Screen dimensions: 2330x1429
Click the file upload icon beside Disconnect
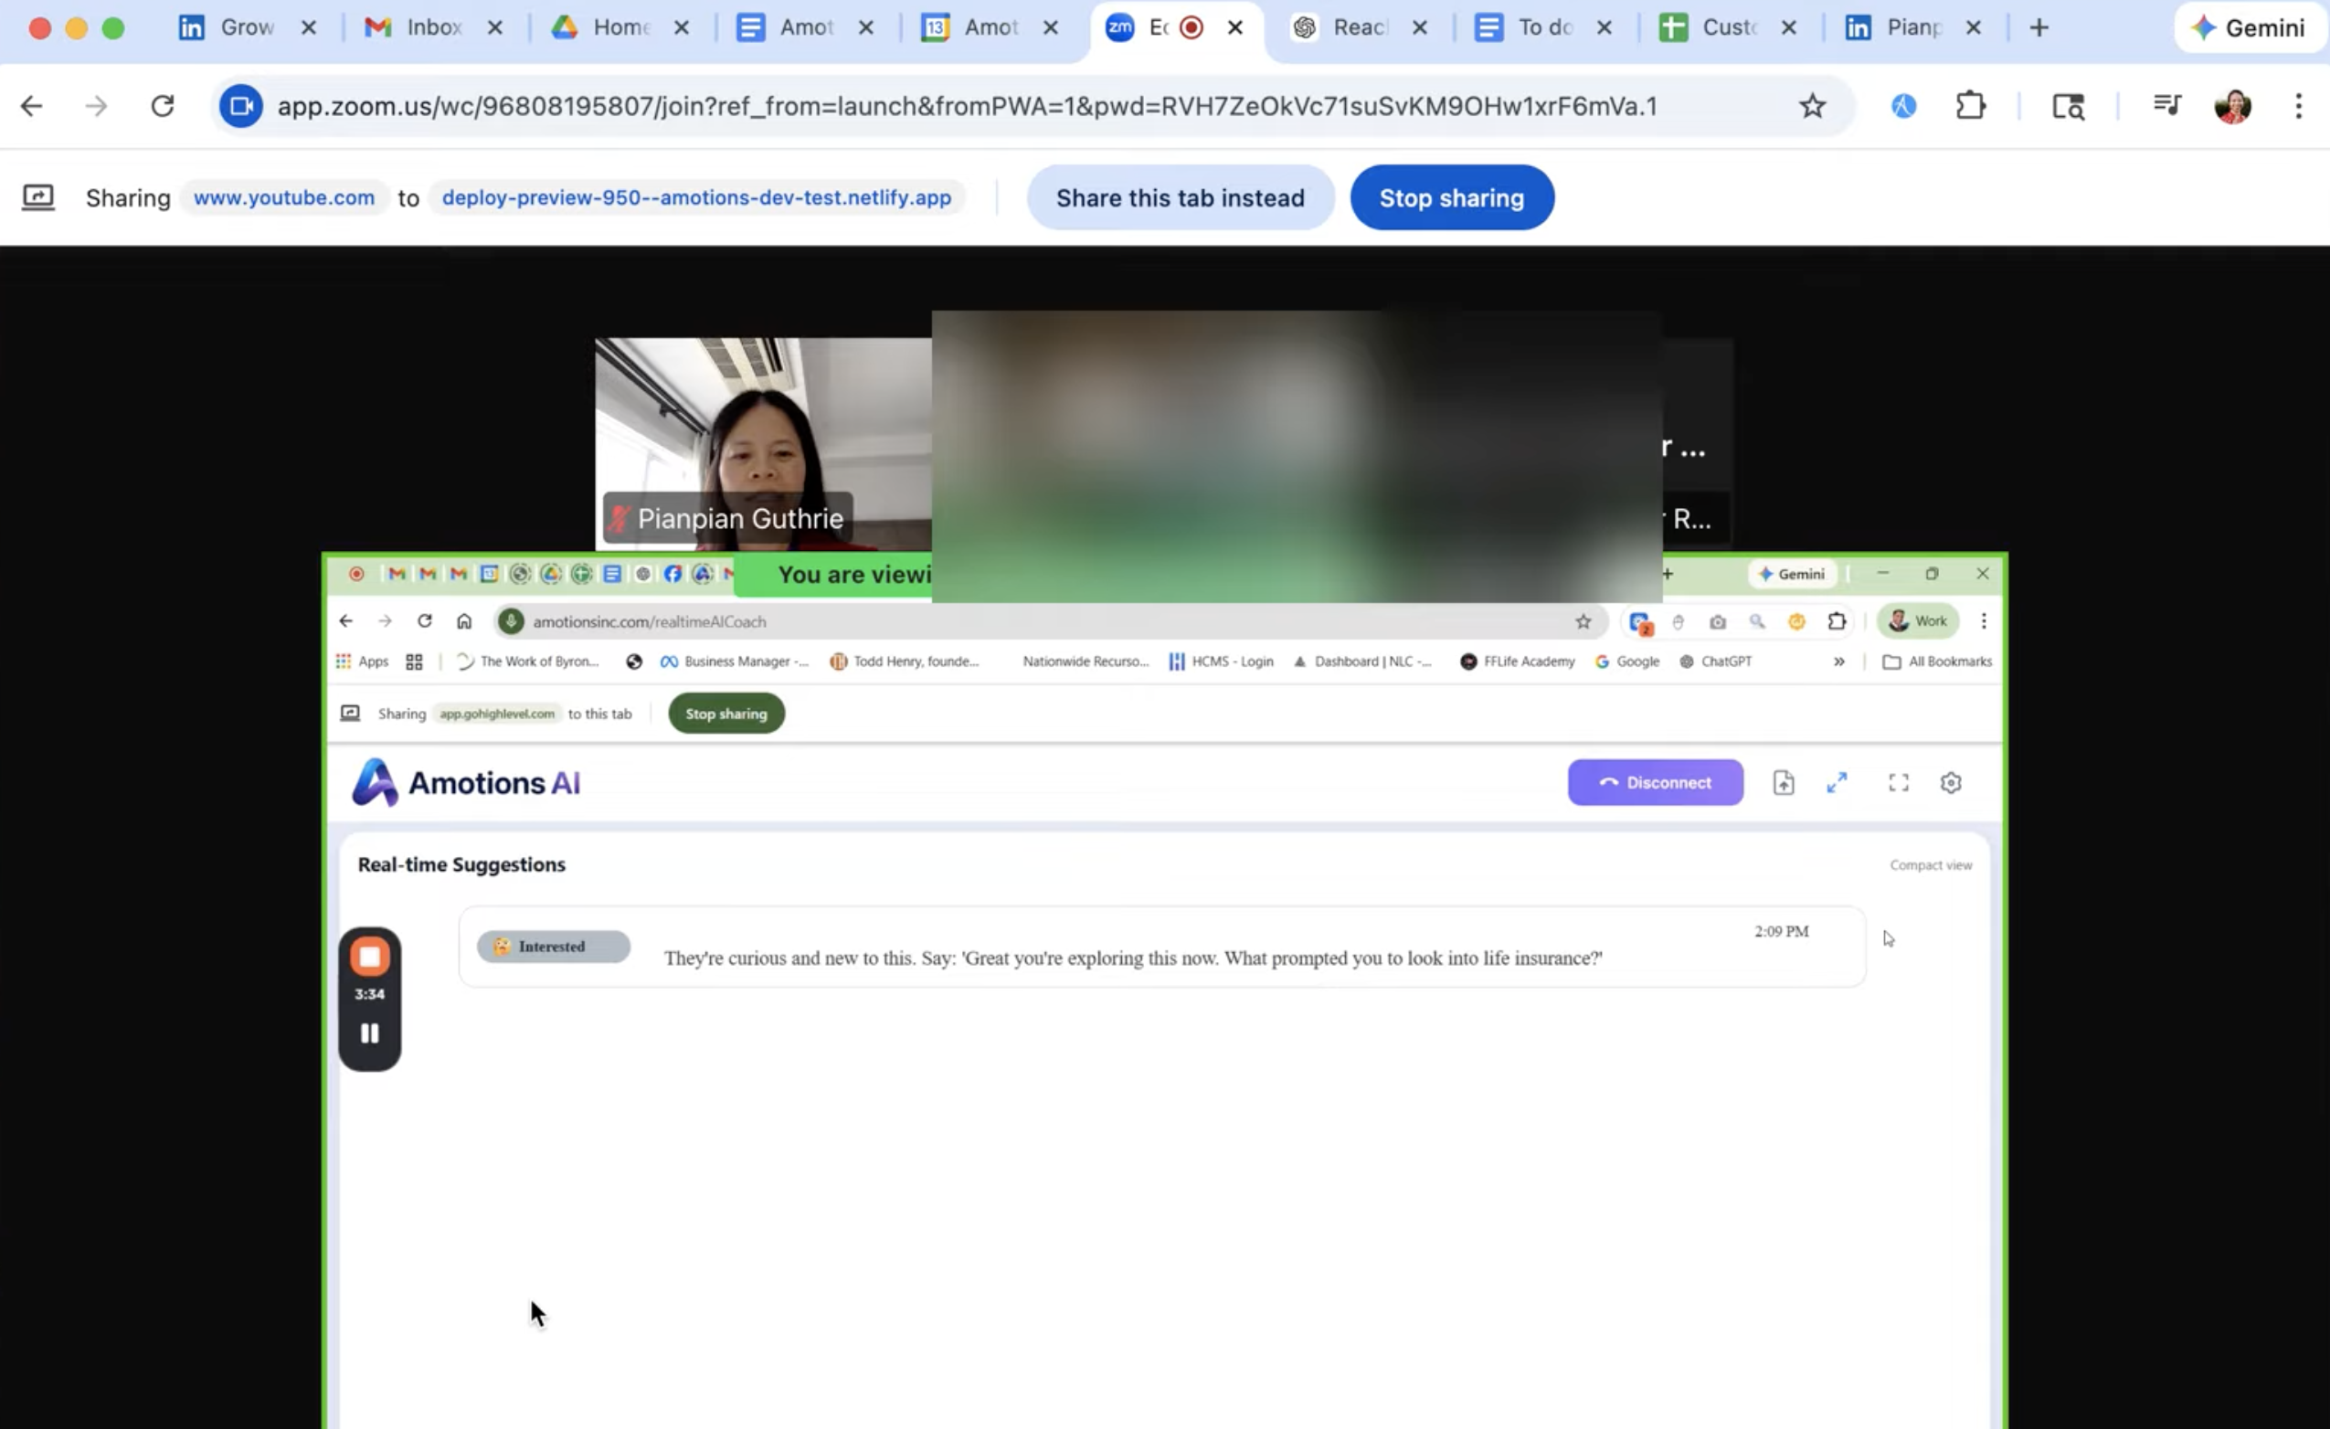point(1784,782)
